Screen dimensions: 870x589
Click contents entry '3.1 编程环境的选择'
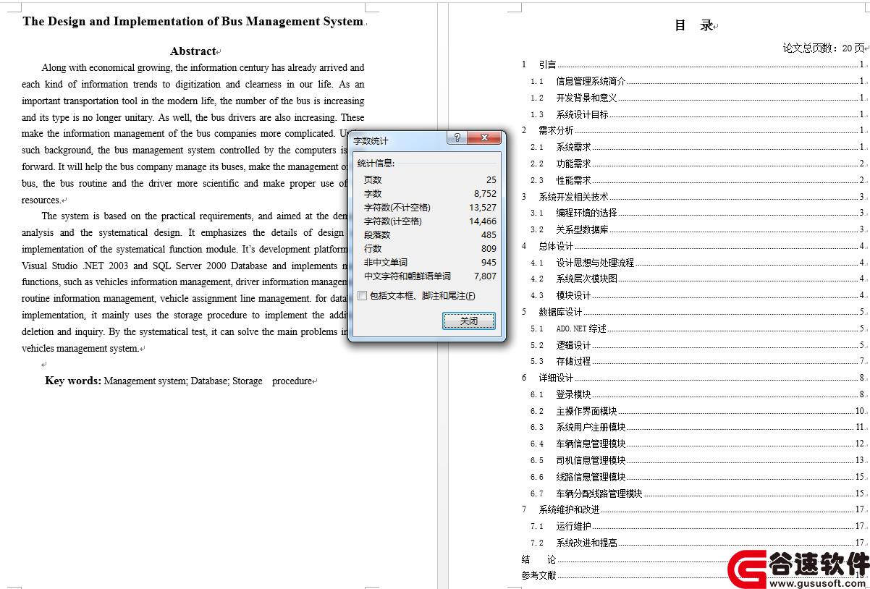click(x=698, y=213)
